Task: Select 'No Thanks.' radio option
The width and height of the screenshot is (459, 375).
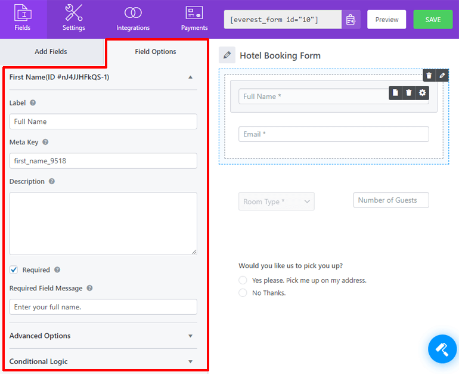Action: point(243,293)
